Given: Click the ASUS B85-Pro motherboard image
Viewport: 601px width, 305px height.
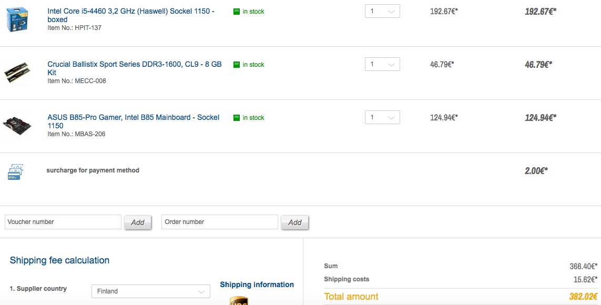Looking at the screenshot, I should point(17,125).
